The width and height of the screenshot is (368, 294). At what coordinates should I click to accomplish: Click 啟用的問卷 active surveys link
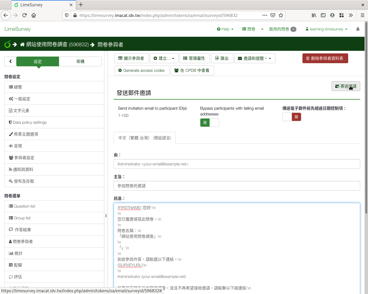pyautogui.click(x=283, y=29)
